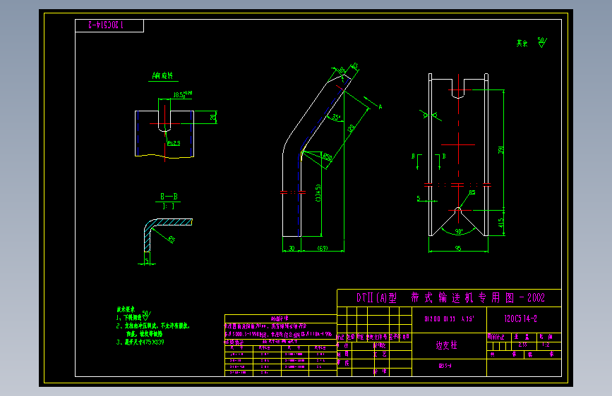Click the technical requirements text block
Image resolution: width=612 pixels, height=396 pixels.
(x=153, y=326)
